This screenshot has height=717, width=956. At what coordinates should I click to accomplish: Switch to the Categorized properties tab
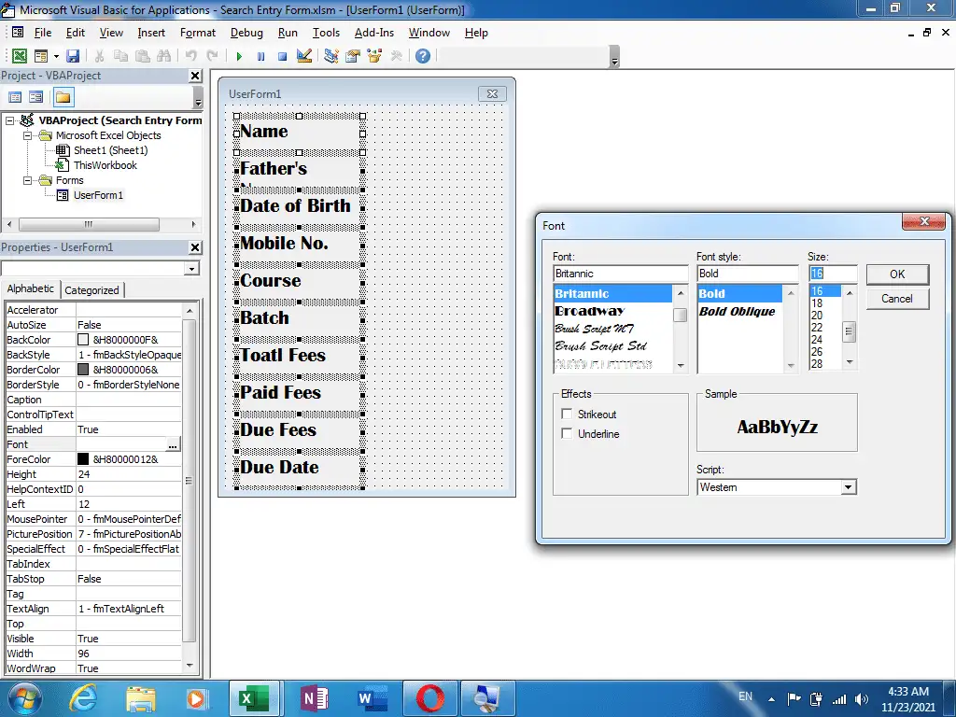[92, 290]
